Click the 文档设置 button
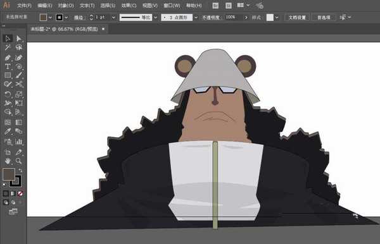380x244 pixels. point(297,18)
